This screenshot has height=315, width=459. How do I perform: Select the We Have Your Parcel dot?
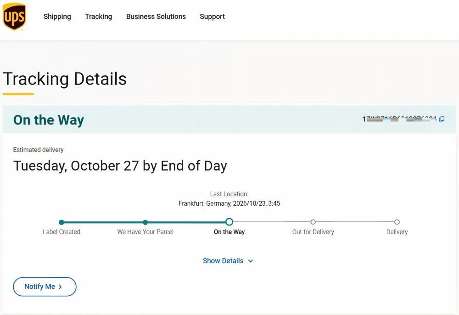(145, 222)
